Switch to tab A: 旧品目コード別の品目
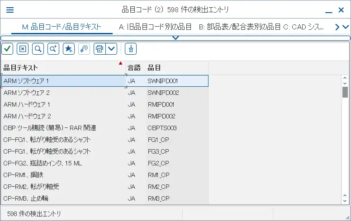 155,27
